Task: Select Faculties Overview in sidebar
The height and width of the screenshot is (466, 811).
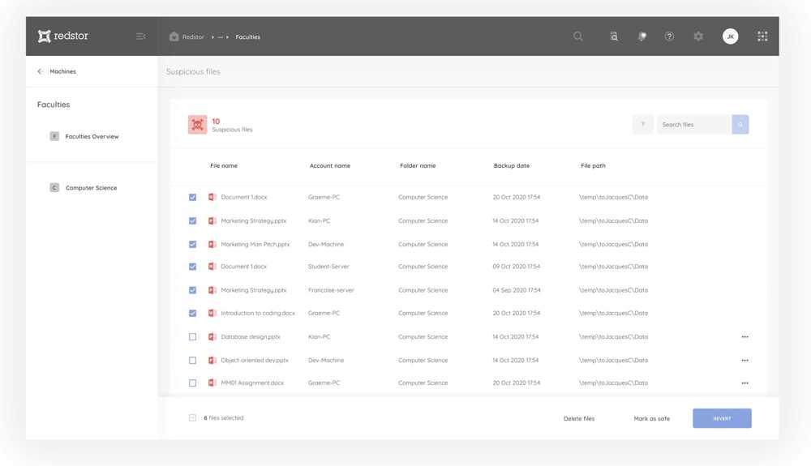Action: tap(92, 137)
